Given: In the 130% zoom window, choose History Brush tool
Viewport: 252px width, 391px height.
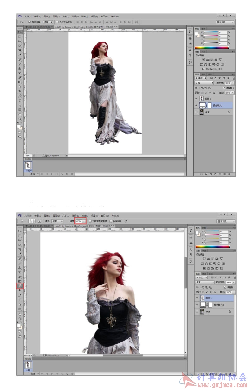Looking at the screenshot, I should (x=20, y=272).
